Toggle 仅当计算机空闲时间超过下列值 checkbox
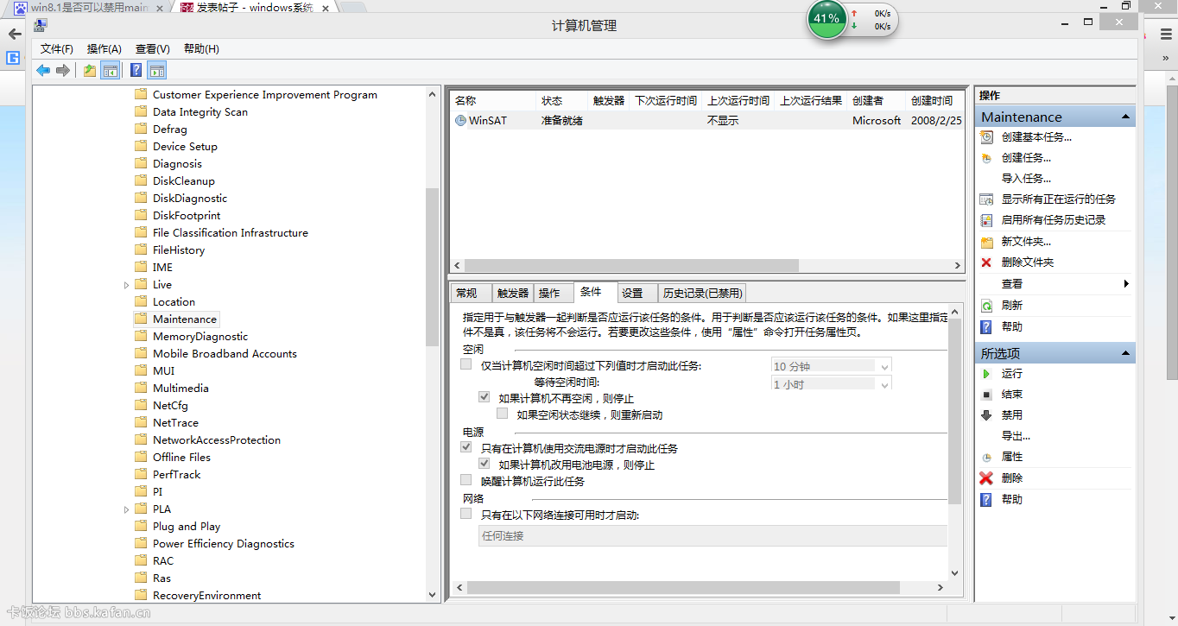 tap(466, 364)
